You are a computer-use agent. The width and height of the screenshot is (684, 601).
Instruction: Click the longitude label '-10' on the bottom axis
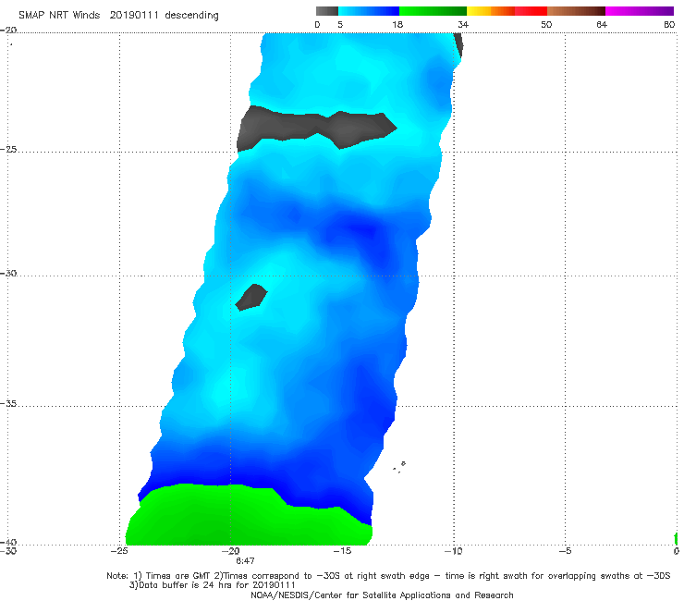tap(453, 551)
